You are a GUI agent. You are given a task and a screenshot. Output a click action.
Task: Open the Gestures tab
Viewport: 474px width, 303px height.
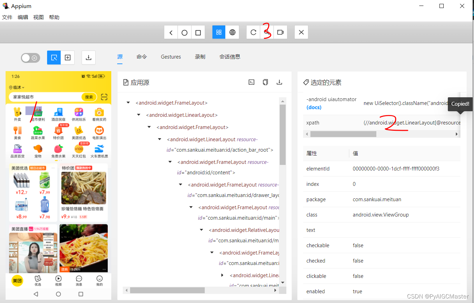(x=171, y=56)
